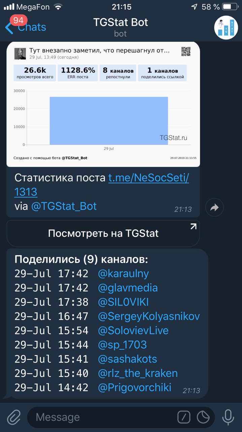This screenshot has height=432, width=242.
Task: Tap the paperclip attachment icon
Action: (x=14, y=417)
